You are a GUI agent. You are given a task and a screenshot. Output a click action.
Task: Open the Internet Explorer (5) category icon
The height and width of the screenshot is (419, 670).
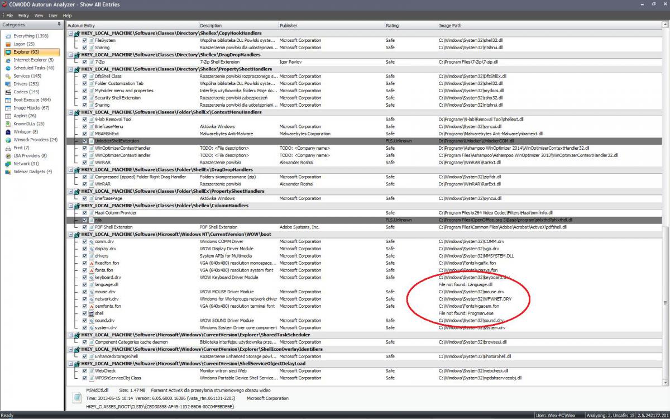pos(8,60)
